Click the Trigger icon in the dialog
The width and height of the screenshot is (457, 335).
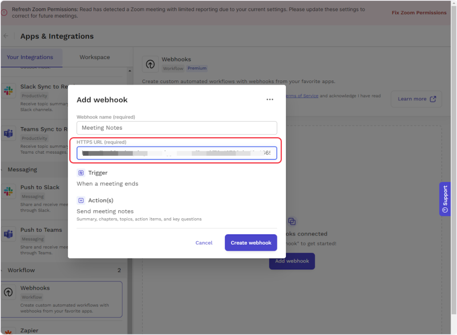pyautogui.click(x=81, y=173)
